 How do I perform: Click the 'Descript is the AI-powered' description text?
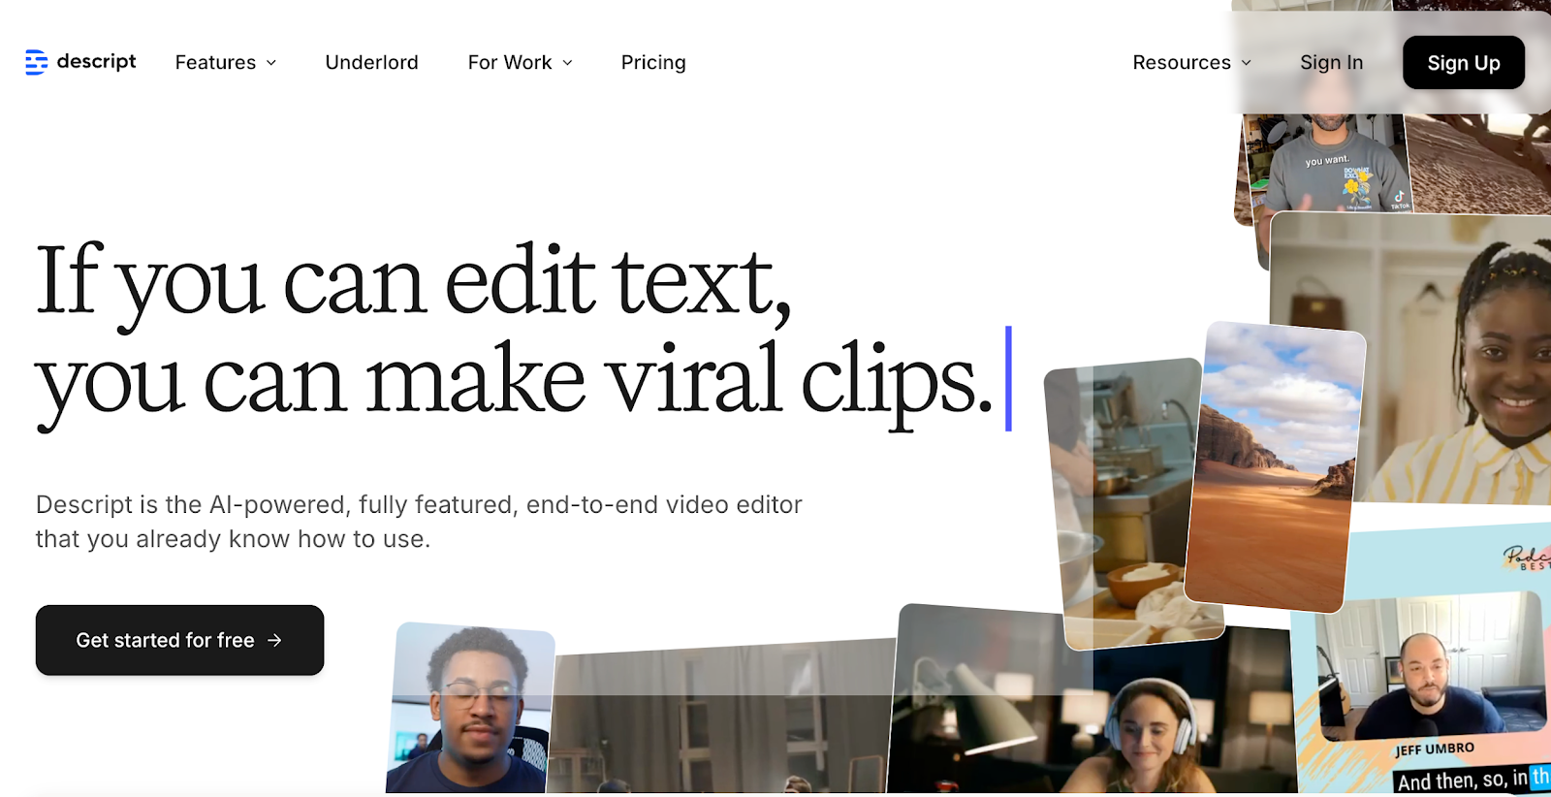[419, 522]
